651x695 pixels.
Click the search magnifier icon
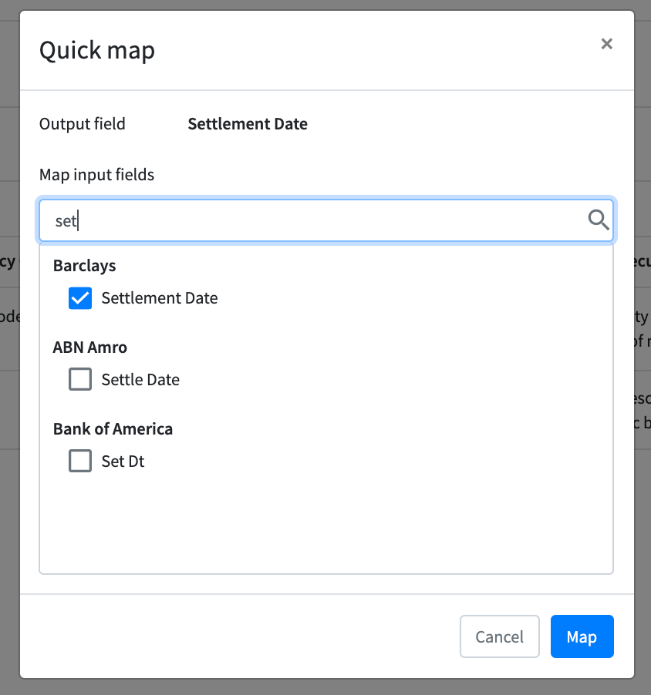pyautogui.click(x=598, y=220)
